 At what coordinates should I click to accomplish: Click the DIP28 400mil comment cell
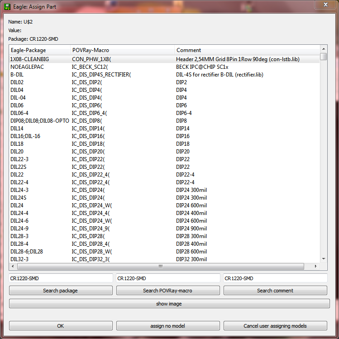(191, 244)
